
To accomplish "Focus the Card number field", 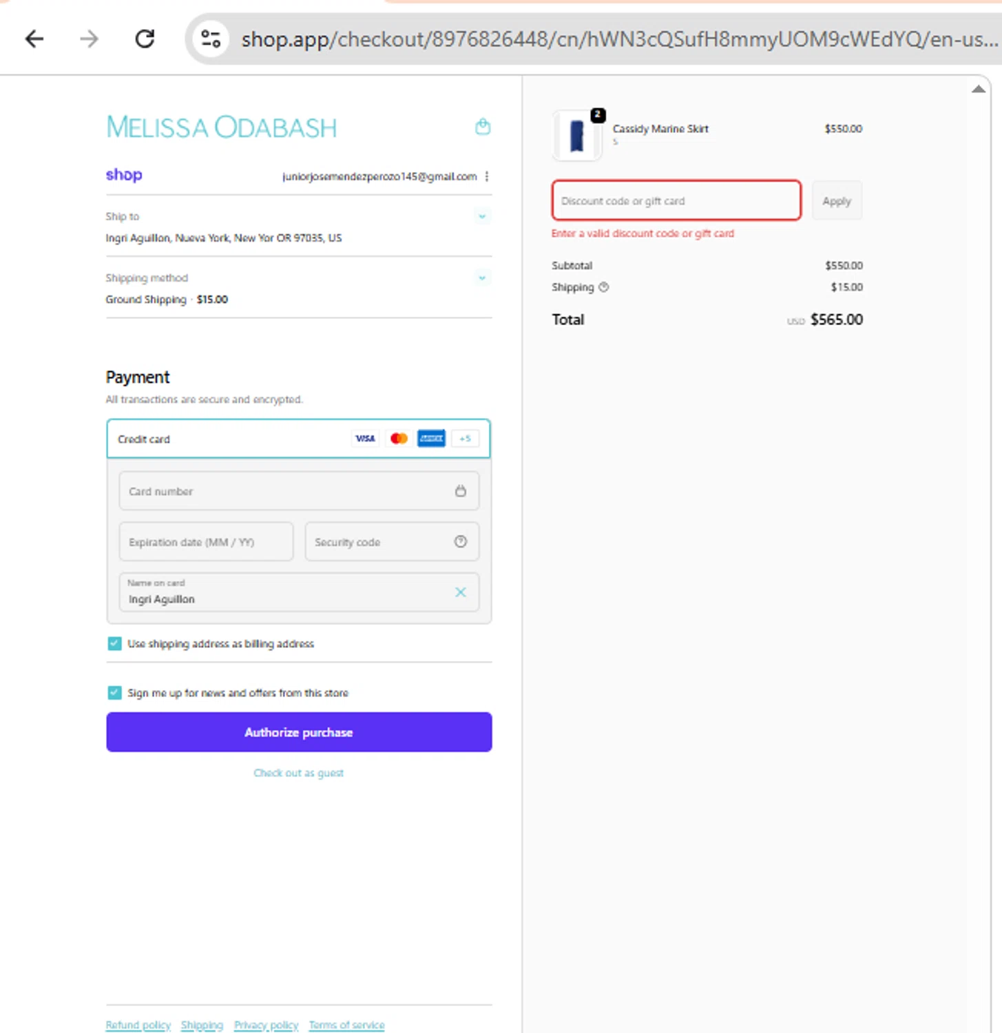I will click(299, 491).
